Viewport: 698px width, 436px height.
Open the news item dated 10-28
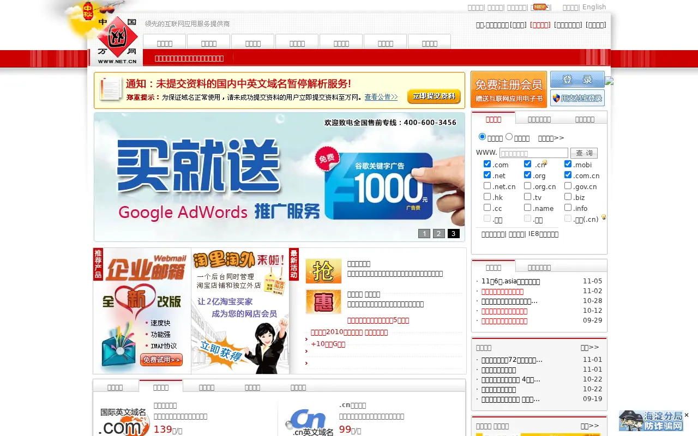tap(509, 301)
